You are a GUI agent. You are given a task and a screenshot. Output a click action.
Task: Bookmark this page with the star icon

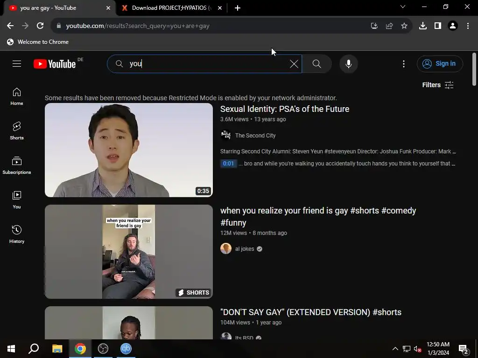(404, 26)
